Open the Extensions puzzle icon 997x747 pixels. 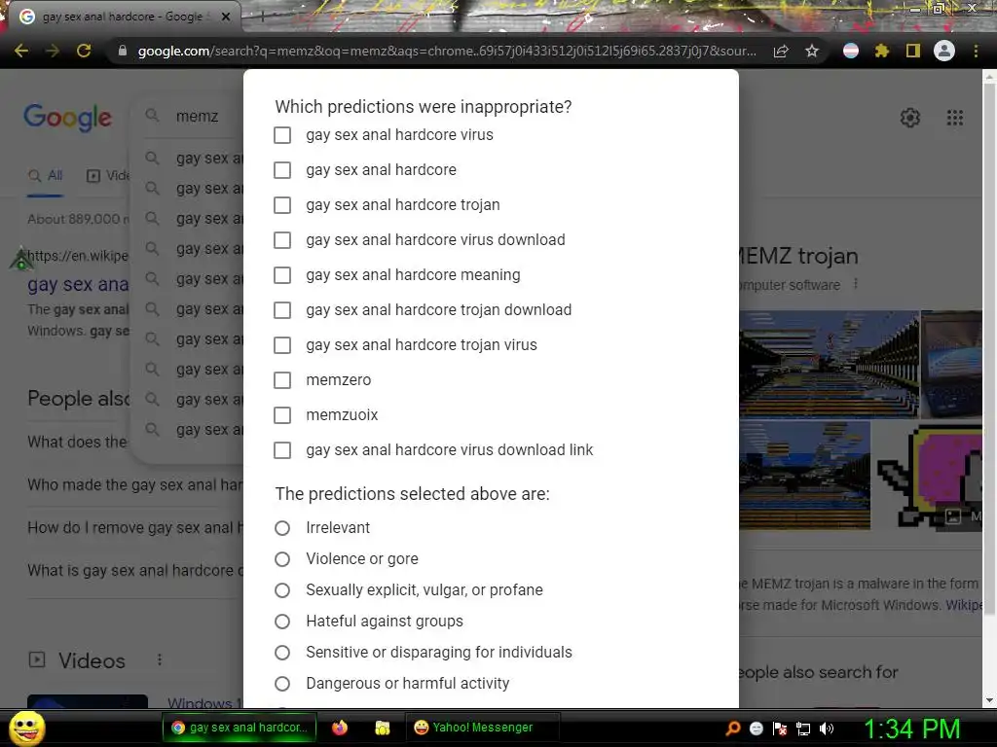(882, 51)
